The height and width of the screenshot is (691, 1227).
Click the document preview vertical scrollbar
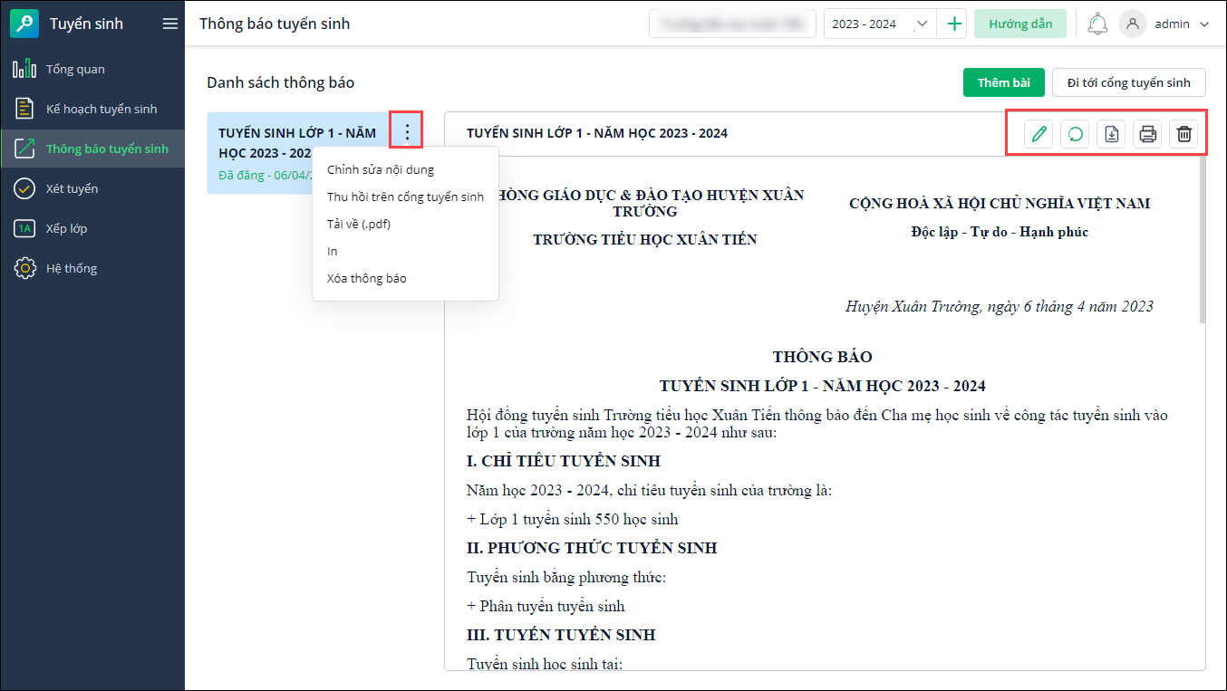pyautogui.click(x=1203, y=240)
